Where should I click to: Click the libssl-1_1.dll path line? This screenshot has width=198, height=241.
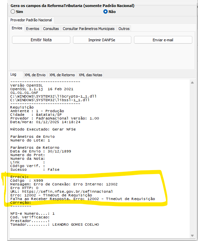coord(50,100)
